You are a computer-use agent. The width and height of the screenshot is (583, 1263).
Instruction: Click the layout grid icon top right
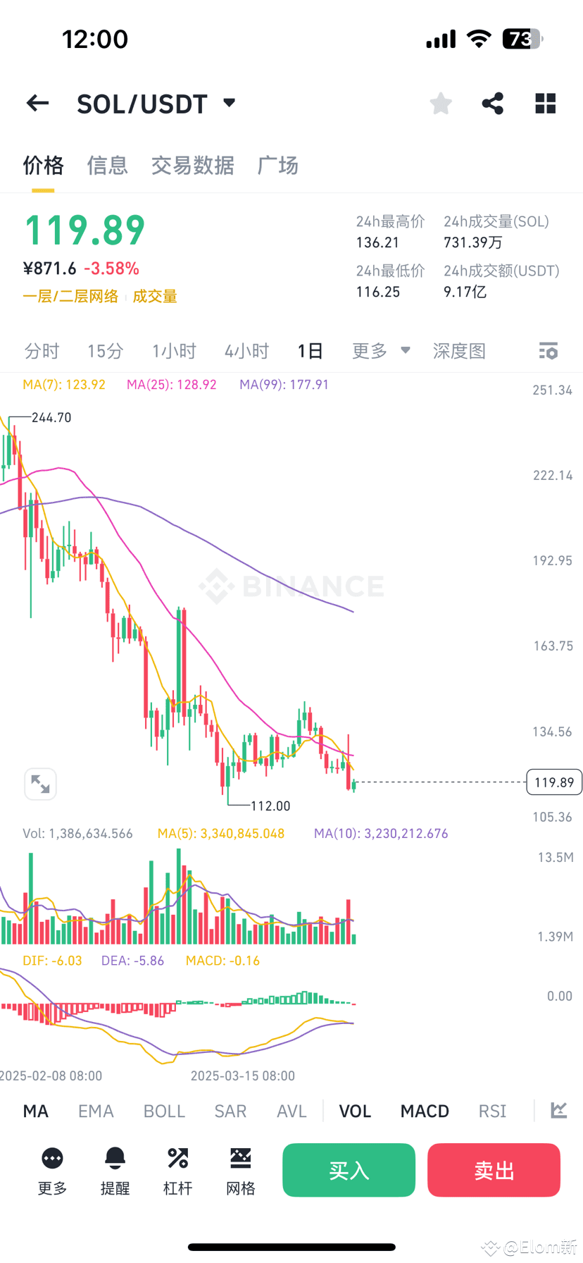[x=545, y=103]
